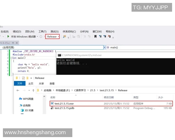Navigate to 本地磁盘 (F:) breadcrumb
The width and height of the screenshot is (175, 140).
point(63,90)
